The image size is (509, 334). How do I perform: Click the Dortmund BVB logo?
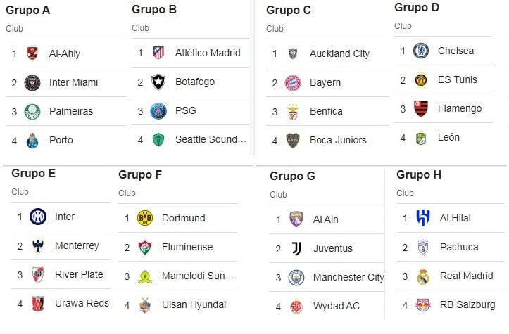[x=145, y=218]
